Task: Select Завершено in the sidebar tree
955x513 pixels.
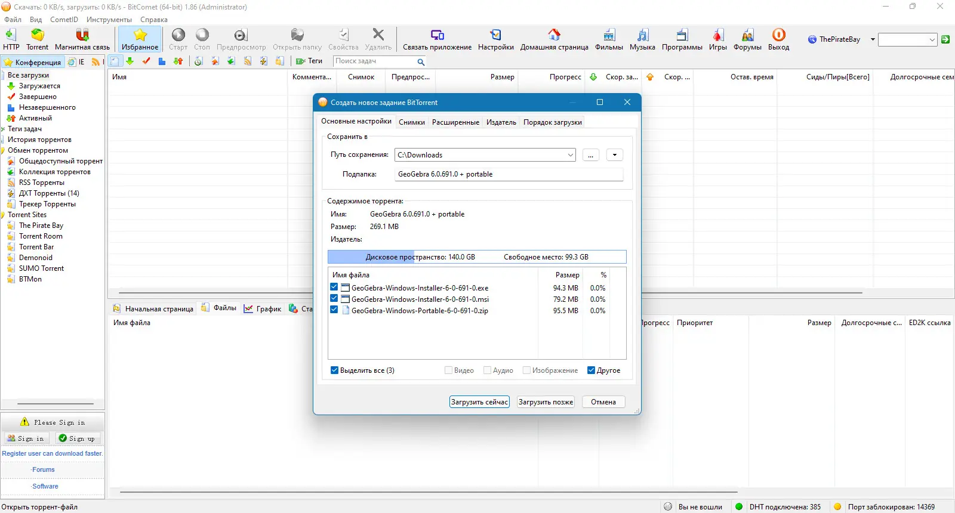Action: pos(38,97)
